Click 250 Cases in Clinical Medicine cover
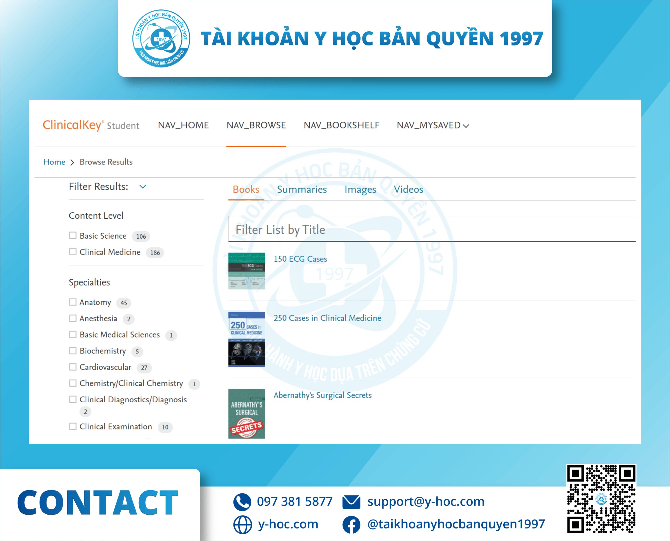The width and height of the screenshot is (670, 541). click(246, 339)
